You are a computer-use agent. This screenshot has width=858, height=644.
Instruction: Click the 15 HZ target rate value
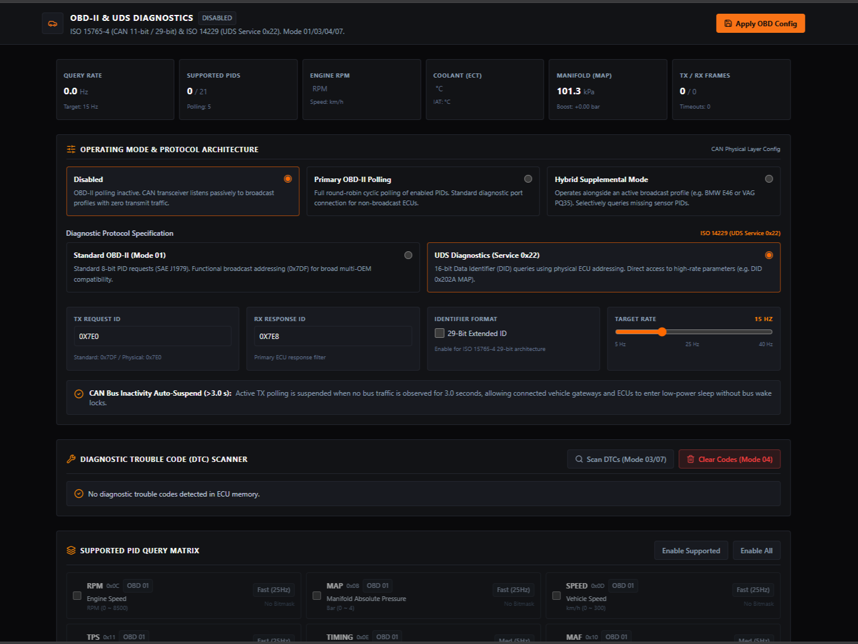click(763, 319)
